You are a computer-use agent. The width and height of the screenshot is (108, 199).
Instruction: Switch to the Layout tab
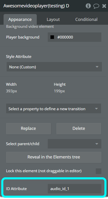[x=53, y=20]
